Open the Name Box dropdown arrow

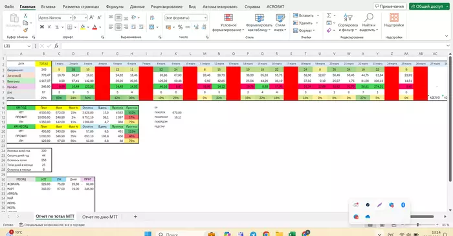click(29, 46)
